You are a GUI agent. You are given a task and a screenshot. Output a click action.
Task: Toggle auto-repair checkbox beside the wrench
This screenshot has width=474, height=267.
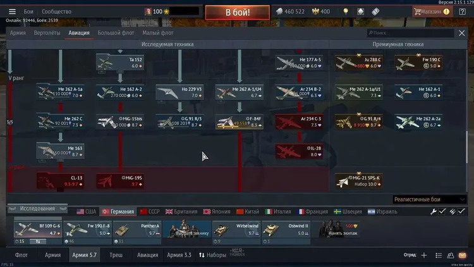click(442, 211)
